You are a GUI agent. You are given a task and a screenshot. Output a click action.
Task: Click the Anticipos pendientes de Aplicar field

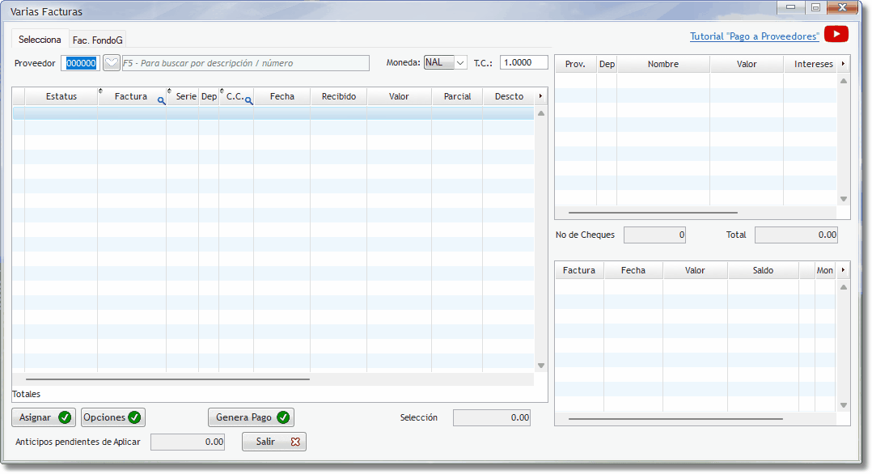188,442
